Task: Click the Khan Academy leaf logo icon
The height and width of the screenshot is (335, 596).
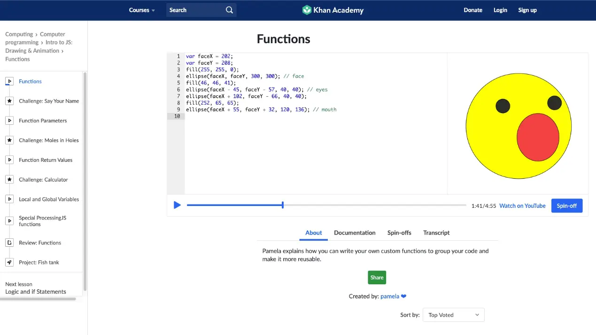Action: tap(307, 10)
